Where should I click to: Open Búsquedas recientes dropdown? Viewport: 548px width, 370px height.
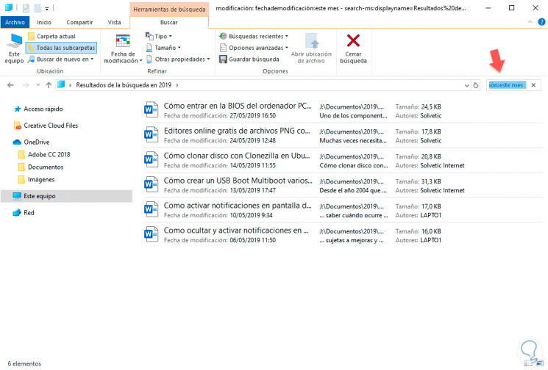click(x=254, y=36)
